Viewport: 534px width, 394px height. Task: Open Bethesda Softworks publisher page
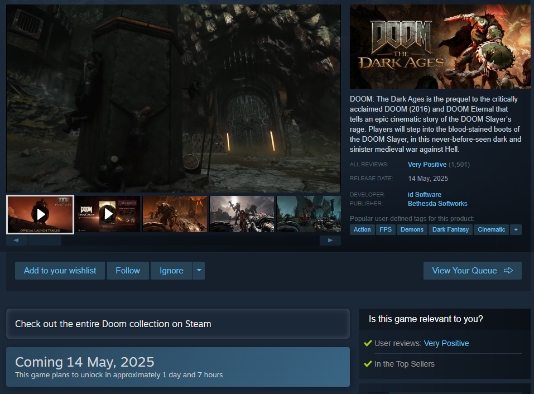(x=437, y=204)
